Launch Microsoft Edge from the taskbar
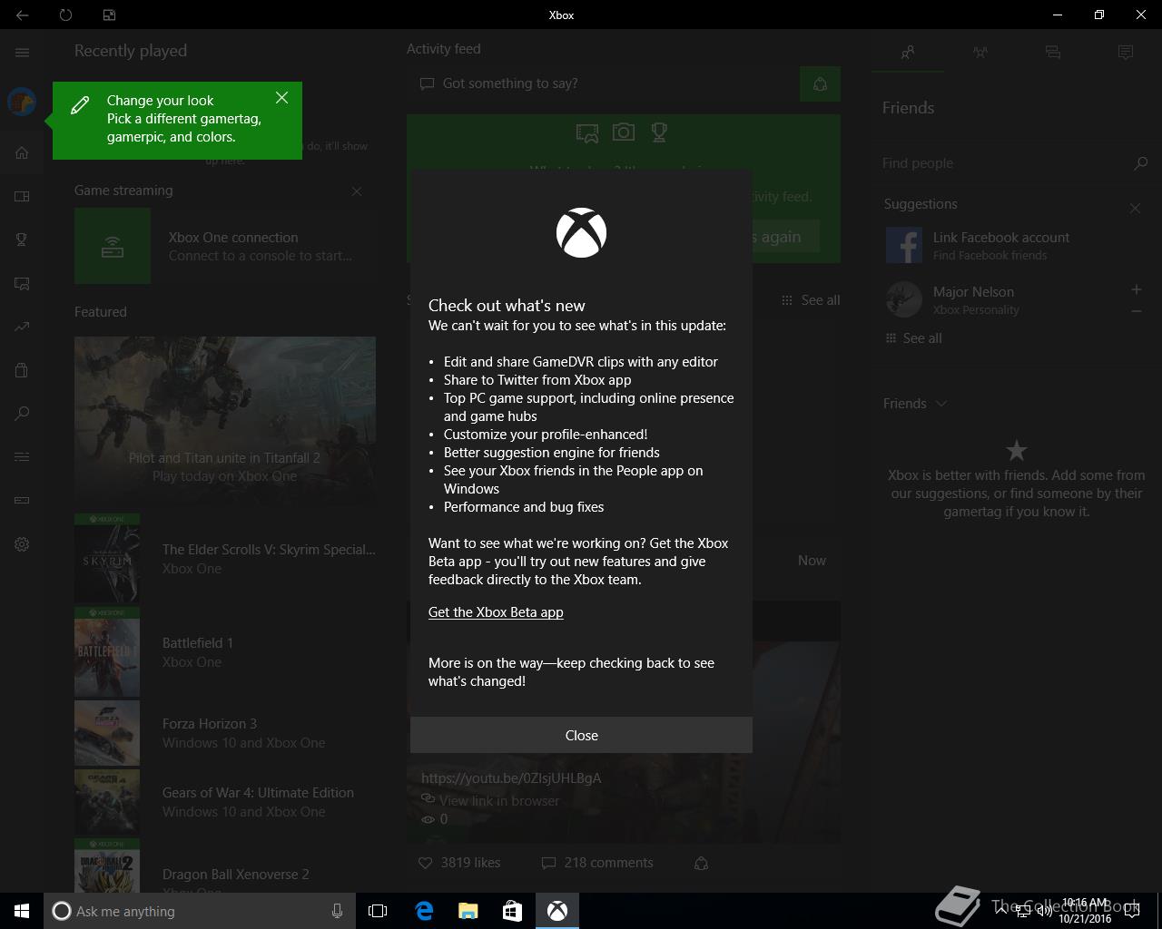Viewport: 1162px width, 929px height. tap(424, 911)
